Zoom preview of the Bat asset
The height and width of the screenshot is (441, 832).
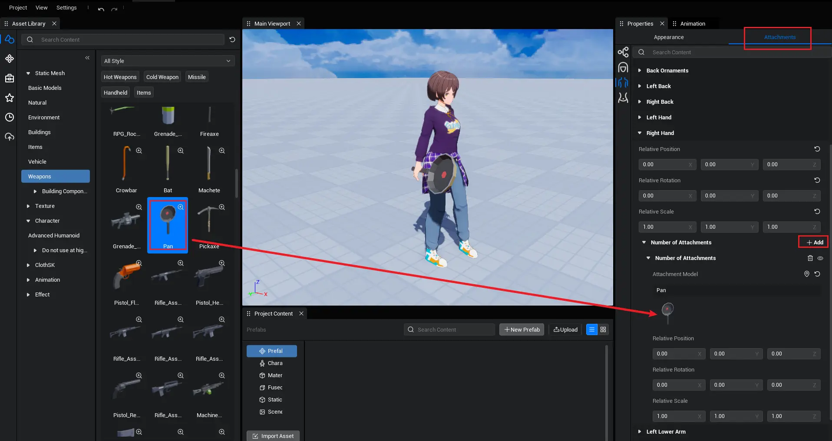pyautogui.click(x=181, y=151)
